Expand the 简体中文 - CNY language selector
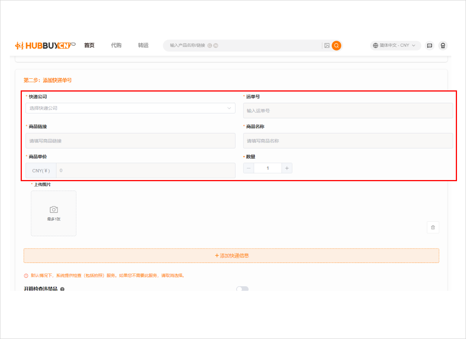Screen dimensions: 466x339 point(395,46)
